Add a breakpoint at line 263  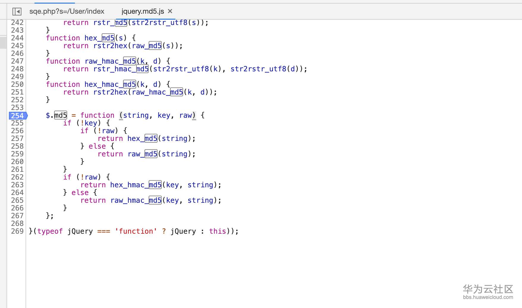(x=17, y=185)
